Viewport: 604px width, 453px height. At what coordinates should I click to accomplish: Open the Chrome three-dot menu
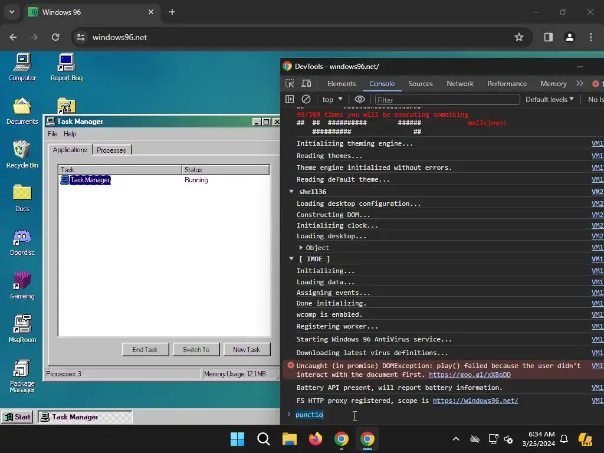tap(591, 37)
